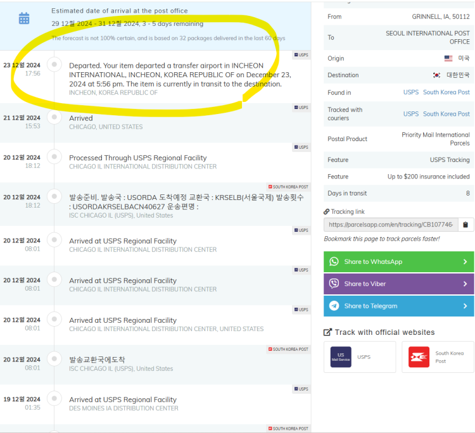Click South Korea Post badge on 발송교환국에도착 event
Viewport: 475px width, 433px height.
(288, 349)
